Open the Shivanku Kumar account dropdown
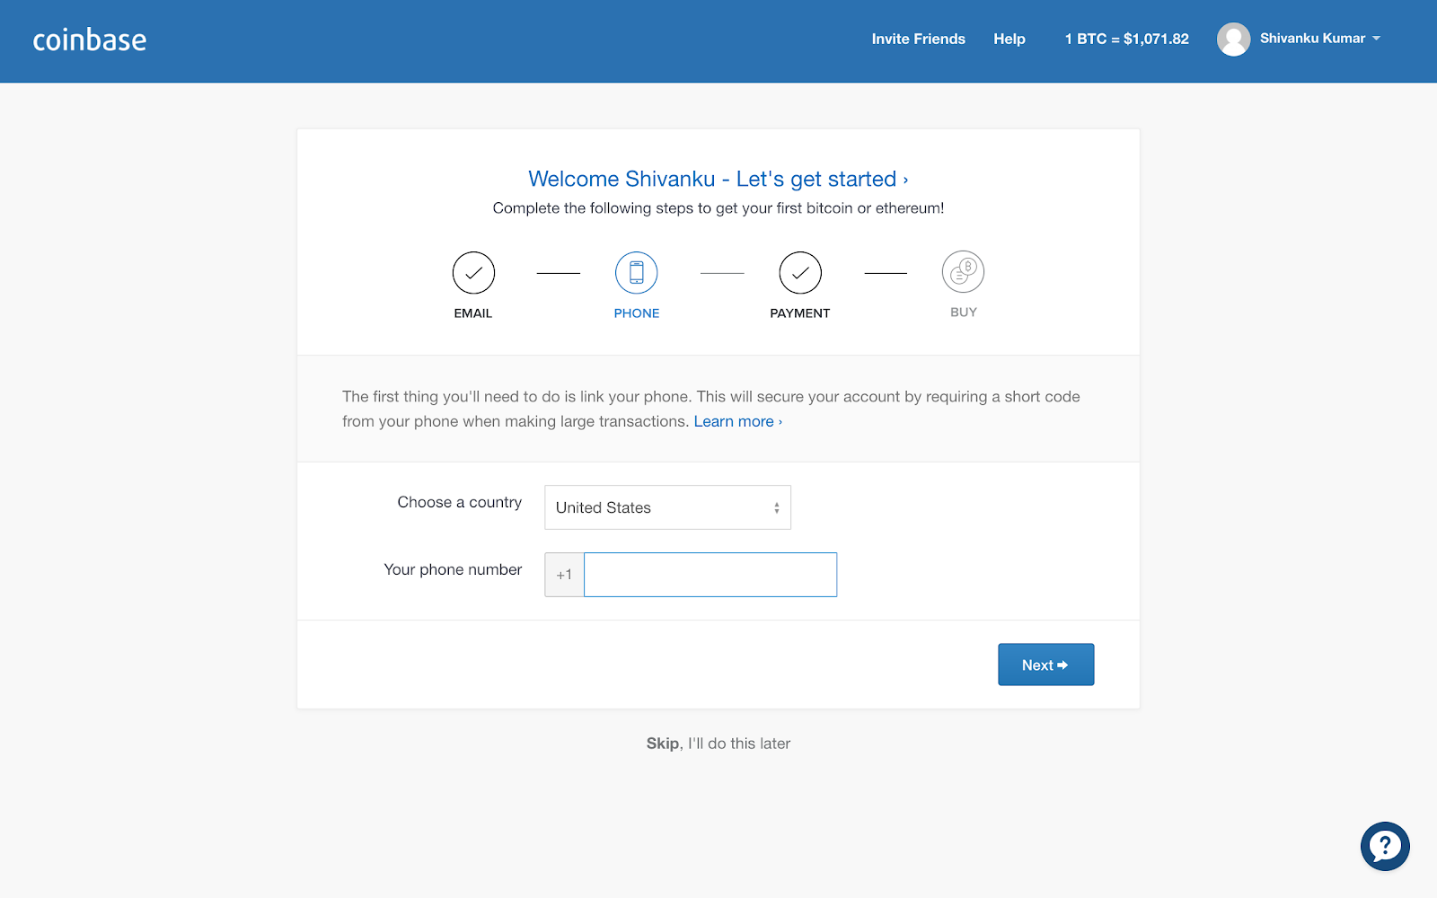Screen dimensions: 1437x898 coord(1320,39)
